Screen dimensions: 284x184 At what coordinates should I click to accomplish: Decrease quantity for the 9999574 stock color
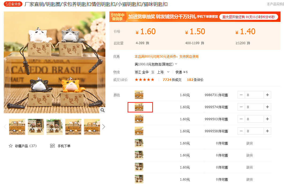[241, 107]
